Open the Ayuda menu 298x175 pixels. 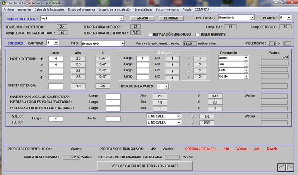click(x=187, y=9)
